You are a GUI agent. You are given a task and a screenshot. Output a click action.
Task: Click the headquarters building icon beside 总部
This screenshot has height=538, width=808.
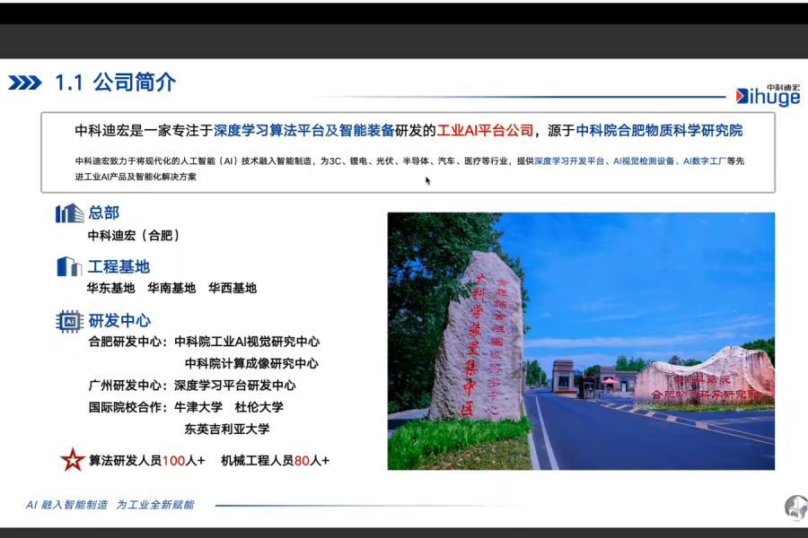(x=69, y=213)
